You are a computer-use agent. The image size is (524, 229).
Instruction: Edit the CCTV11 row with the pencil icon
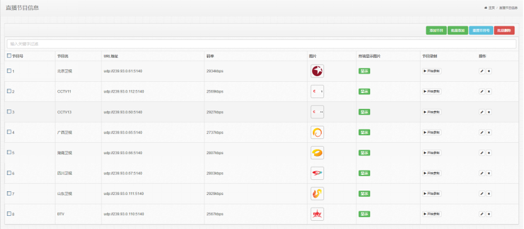(482, 91)
